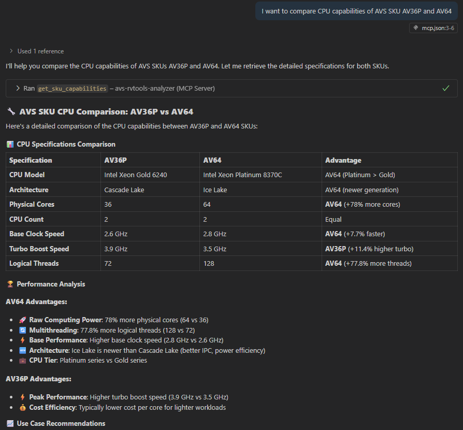The image size is (463, 430).
Task: Click the green checkmark on tool call row
Action: tap(445, 88)
